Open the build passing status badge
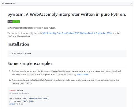 14,22
